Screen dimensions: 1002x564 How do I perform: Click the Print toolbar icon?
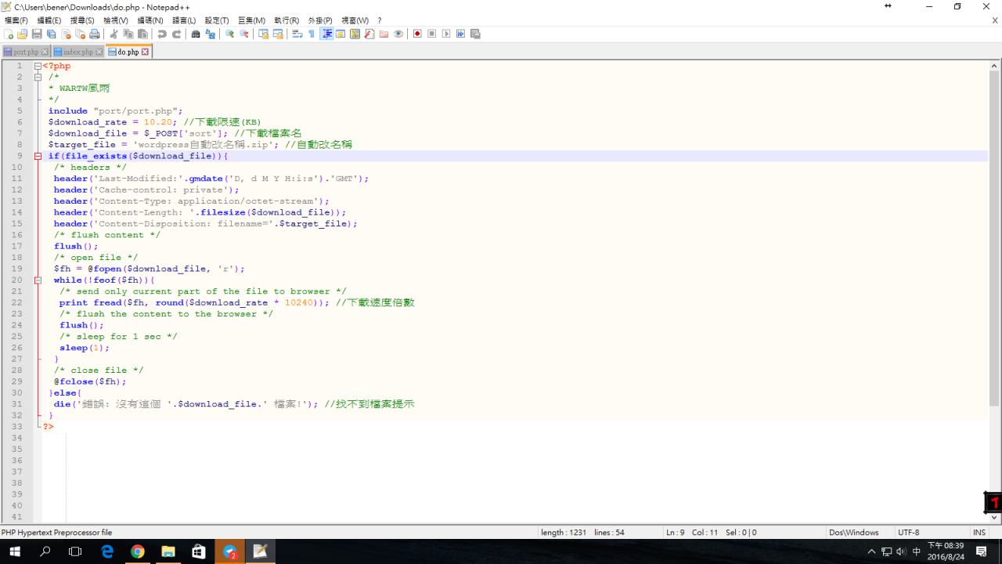tap(95, 34)
